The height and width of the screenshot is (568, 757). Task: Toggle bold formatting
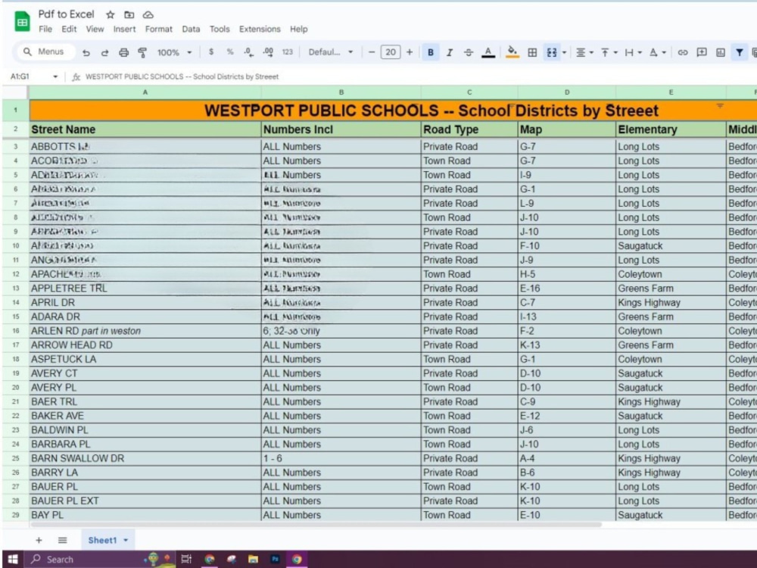pyautogui.click(x=431, y=52)
